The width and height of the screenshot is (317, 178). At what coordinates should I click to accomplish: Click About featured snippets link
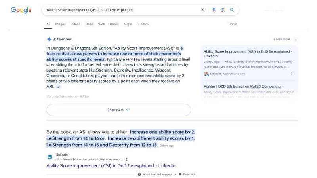157,174
